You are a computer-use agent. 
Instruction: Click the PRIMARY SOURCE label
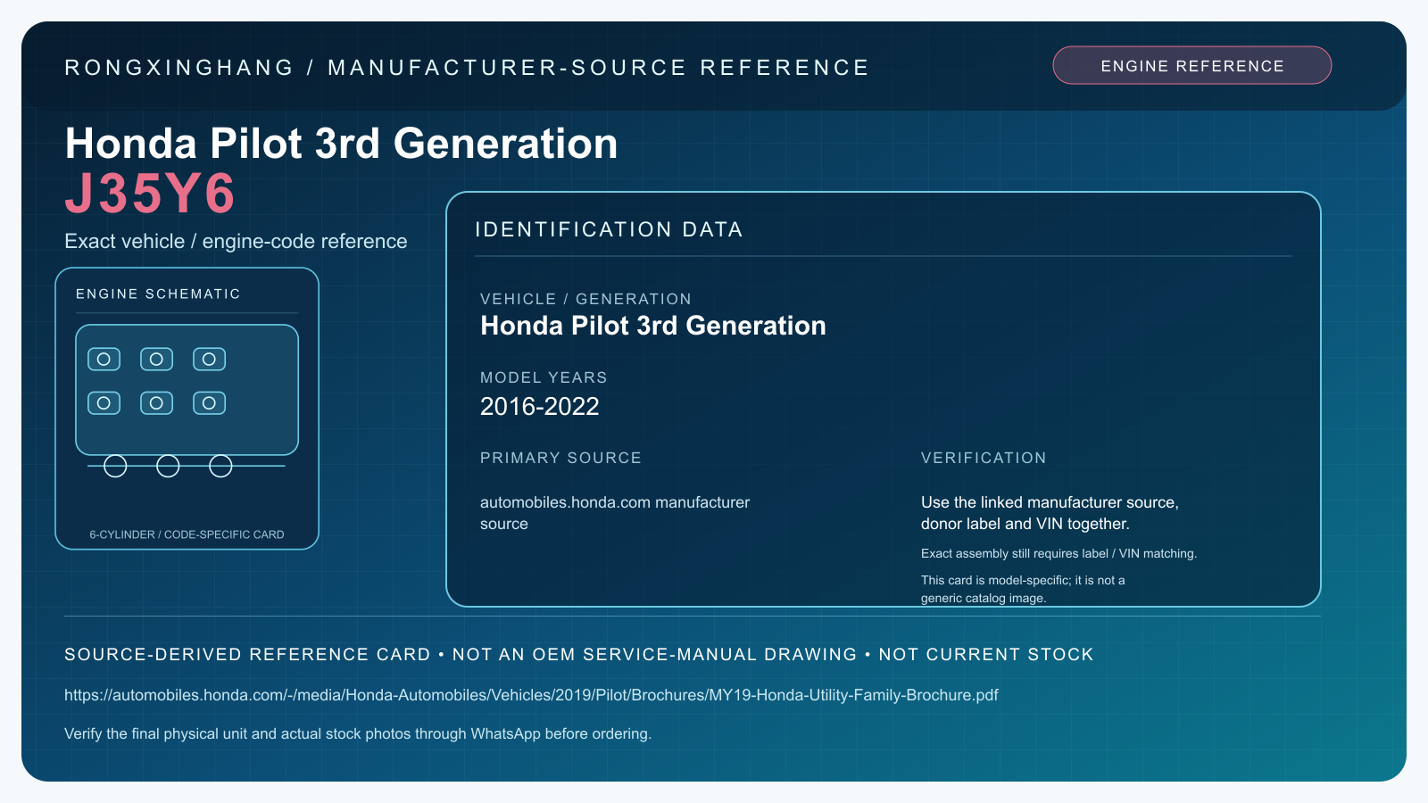pos(560,458)
